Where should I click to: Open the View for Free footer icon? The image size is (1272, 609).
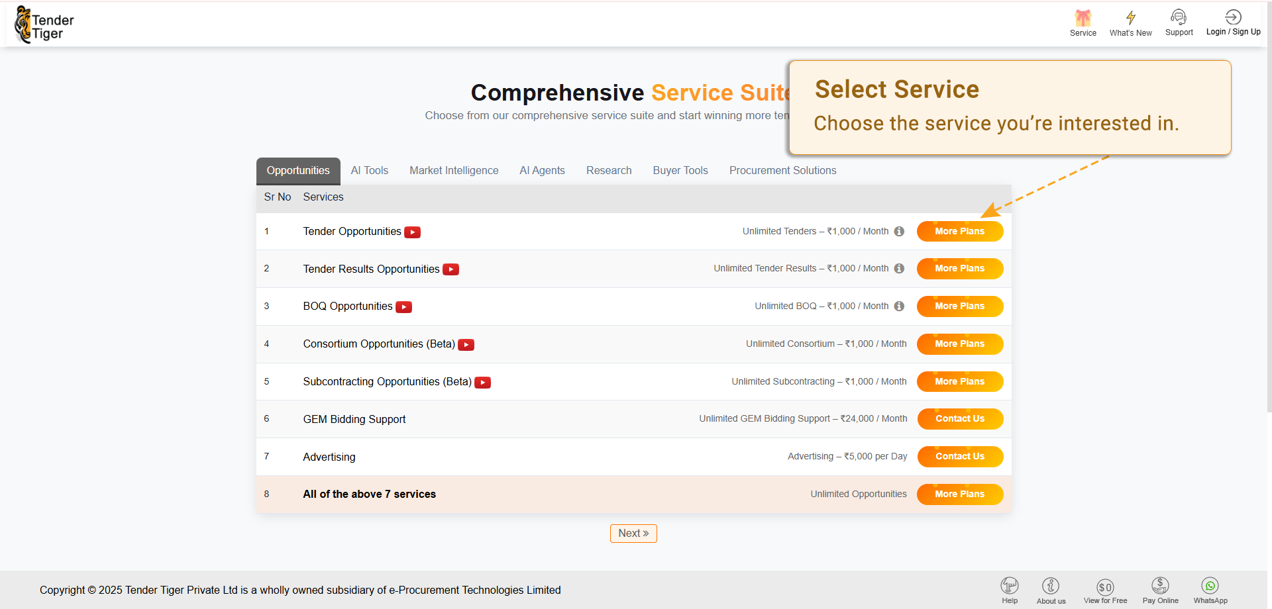coord(1105,586)
